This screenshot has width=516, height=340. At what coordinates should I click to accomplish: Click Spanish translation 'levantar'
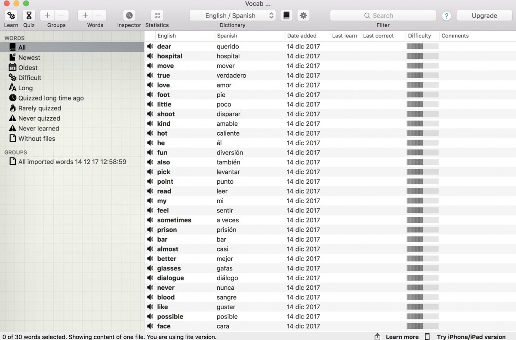click(x=228, y=172)
